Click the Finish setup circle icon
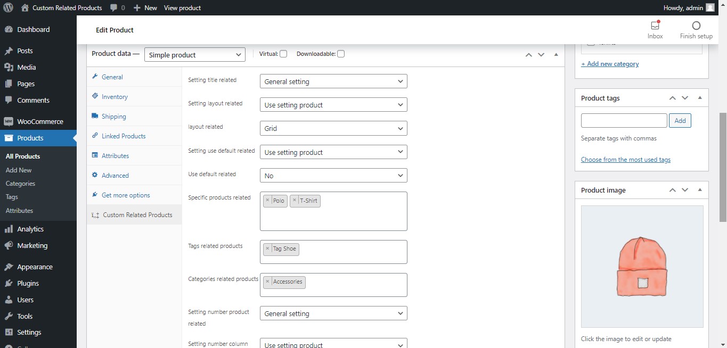Screen dimensions: 727x348 click(696, 26)
